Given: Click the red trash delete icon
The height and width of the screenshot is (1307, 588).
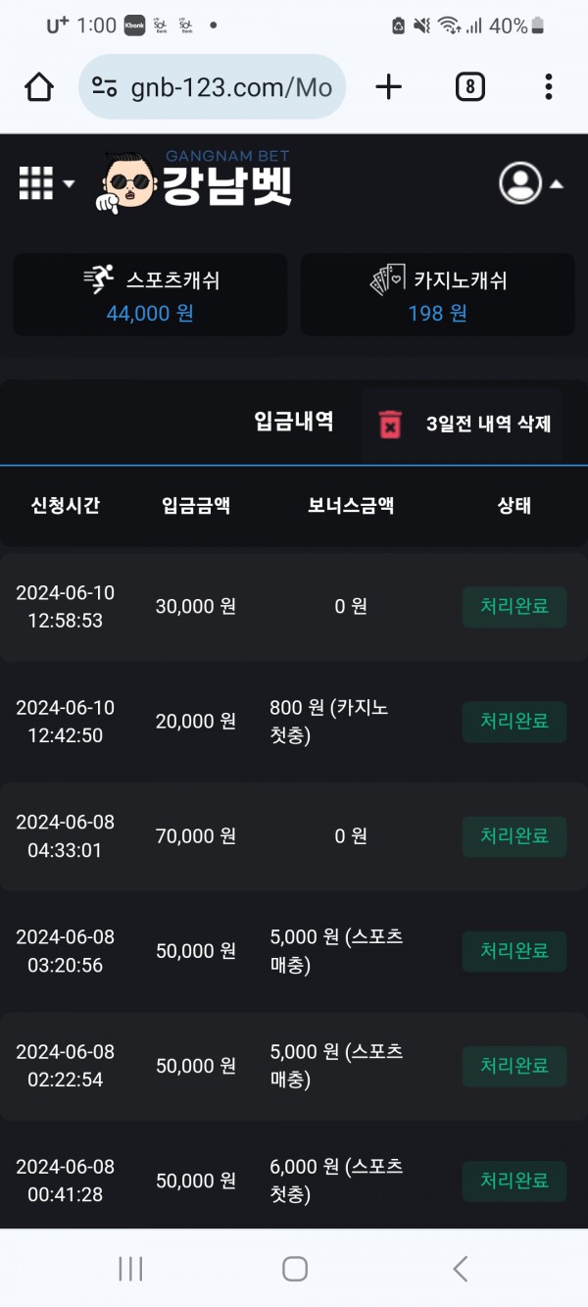Looking at the screenshot, I should point(390,425).
